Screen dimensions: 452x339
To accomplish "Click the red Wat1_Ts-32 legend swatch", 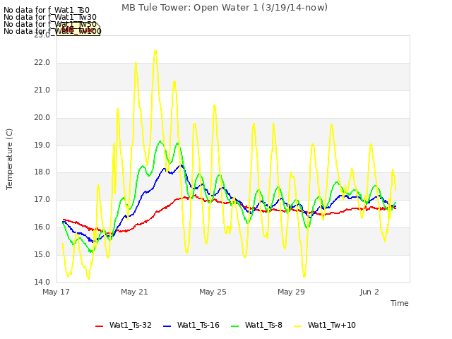I will (99, 326).
